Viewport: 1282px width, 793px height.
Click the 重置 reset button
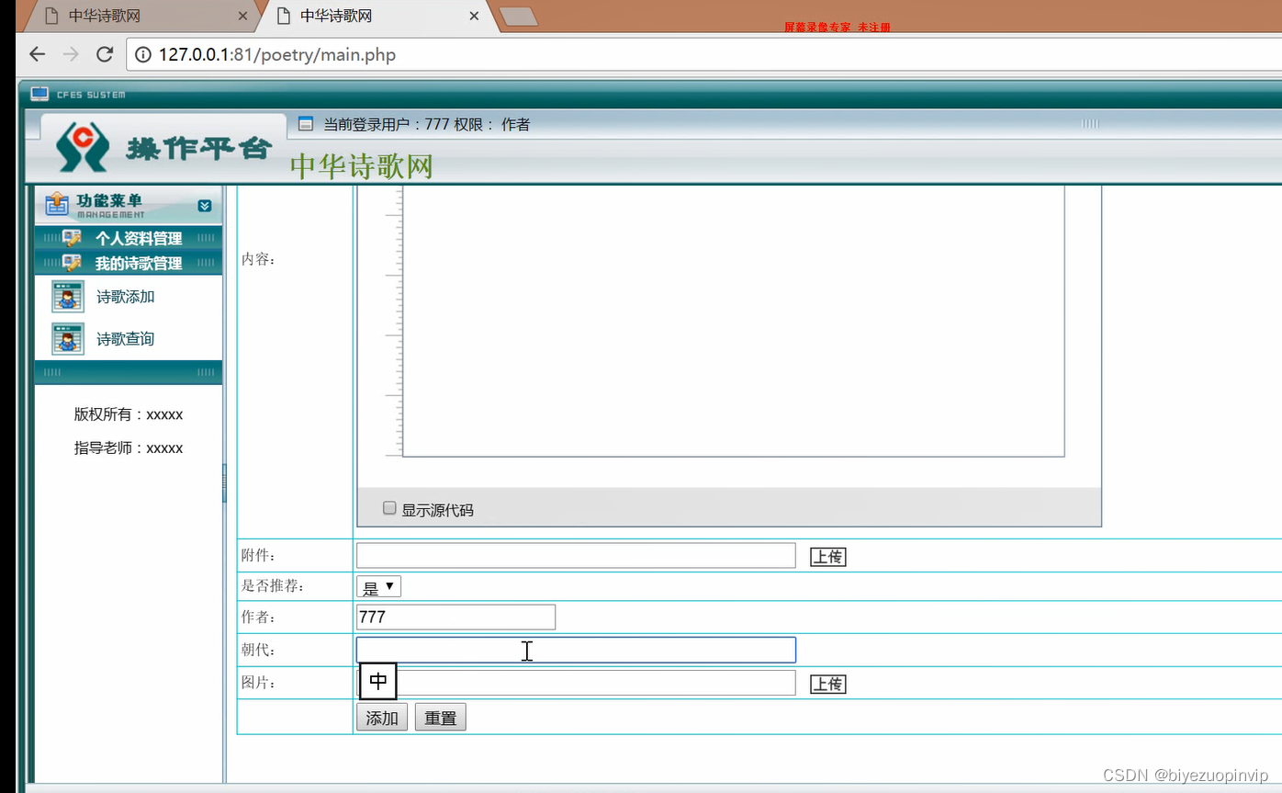click(441, 718)
